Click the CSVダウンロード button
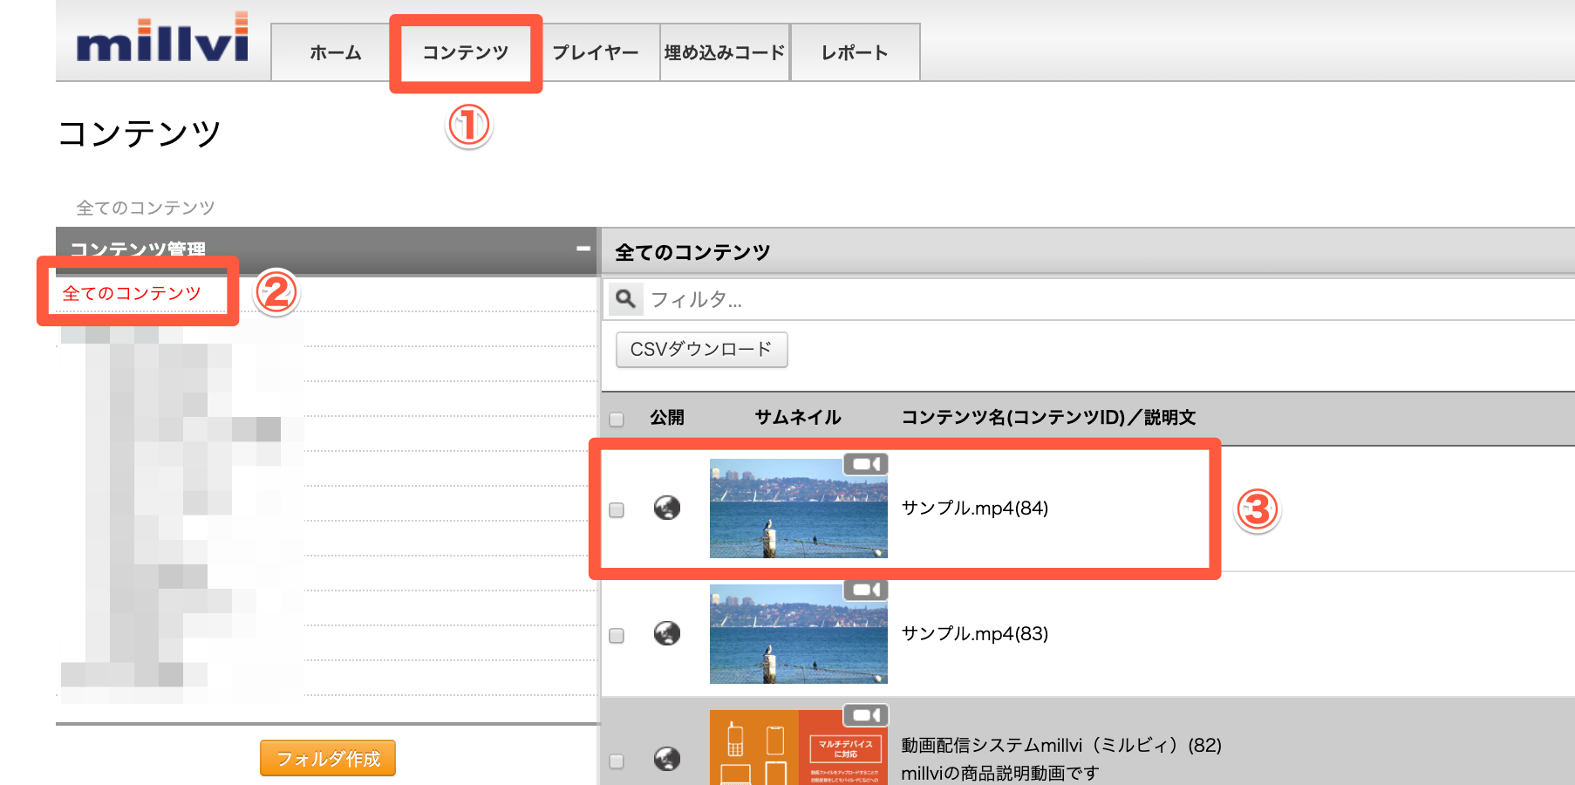This screenshot has height=785, width=1575. point(701,349)
